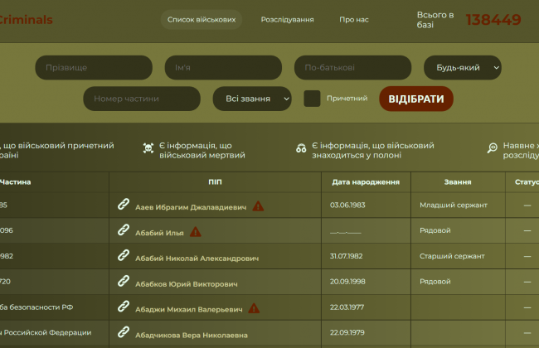
Task: Click the magnifier investigation icon in legend
Action: [492, 148]
